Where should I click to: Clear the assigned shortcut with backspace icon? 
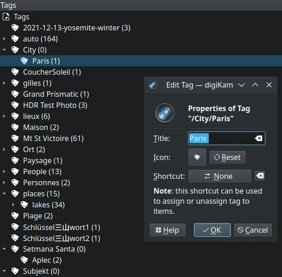point(260,176)
